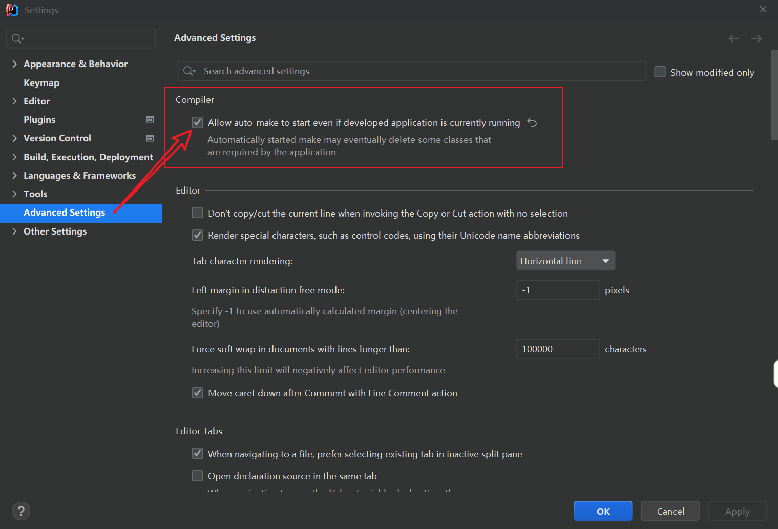778x529 pixels.
Task: Click the forward navigation arrow
Action: 756,39
